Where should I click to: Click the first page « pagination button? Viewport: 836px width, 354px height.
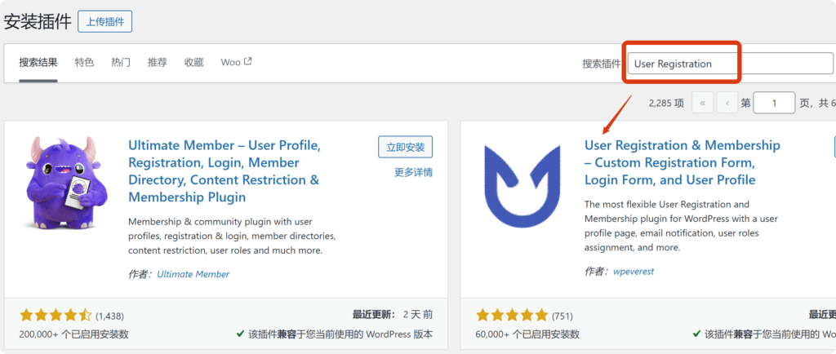[x=703, y=103]
